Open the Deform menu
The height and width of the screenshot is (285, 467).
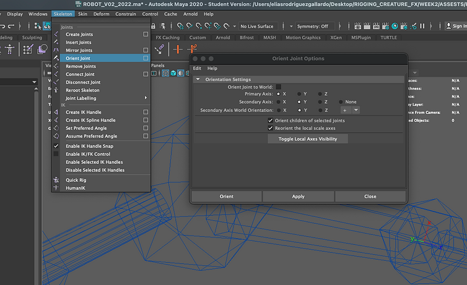coord(101,14)
